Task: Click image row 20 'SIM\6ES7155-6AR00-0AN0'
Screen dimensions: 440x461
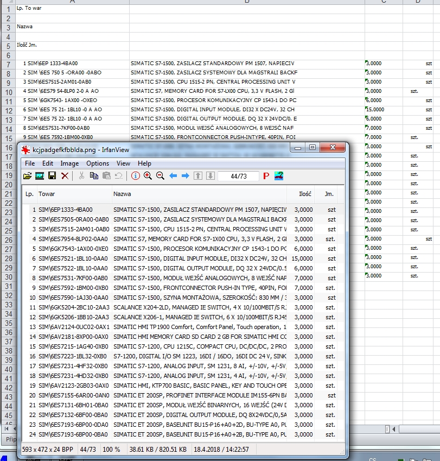Action: pyautogui.click(x=183, y=395)
